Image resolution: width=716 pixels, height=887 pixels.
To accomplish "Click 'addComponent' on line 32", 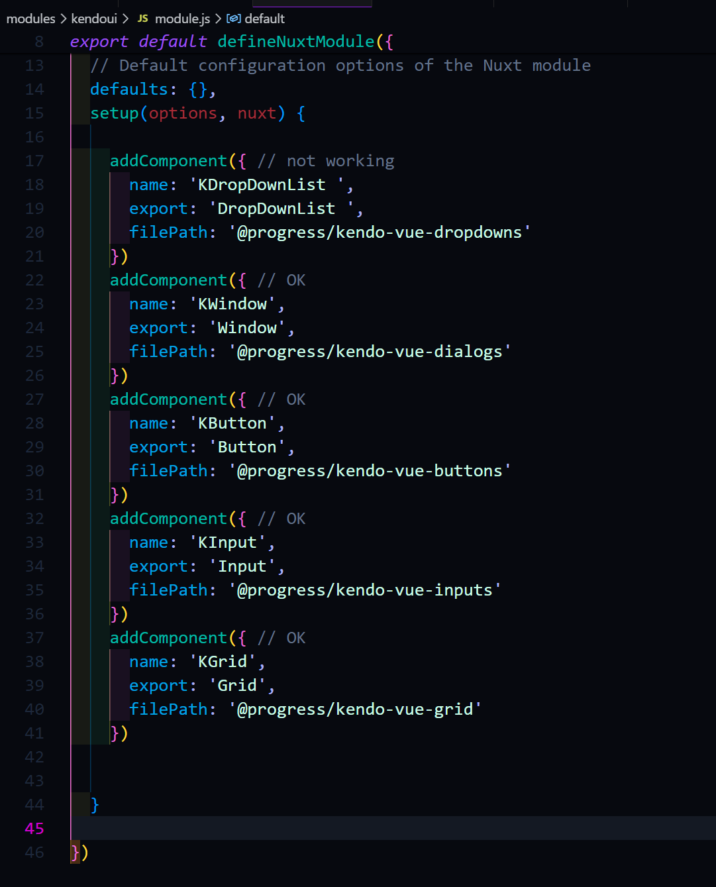I will click(x=168, y=519).
